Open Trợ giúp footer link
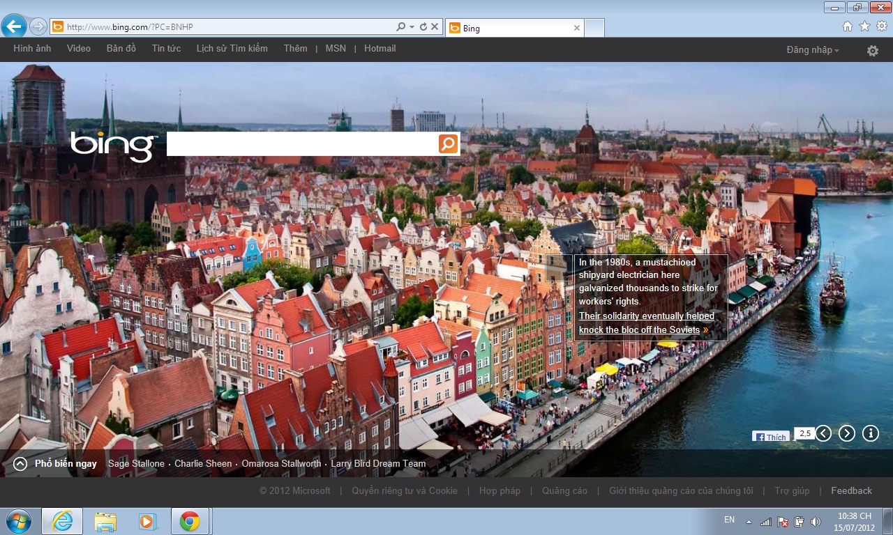Image resolution: width=893 pixels, height=535 pixels. point(792,491)
